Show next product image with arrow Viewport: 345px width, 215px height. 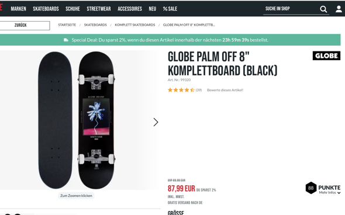pyautogui.click(x=156, y=122)
